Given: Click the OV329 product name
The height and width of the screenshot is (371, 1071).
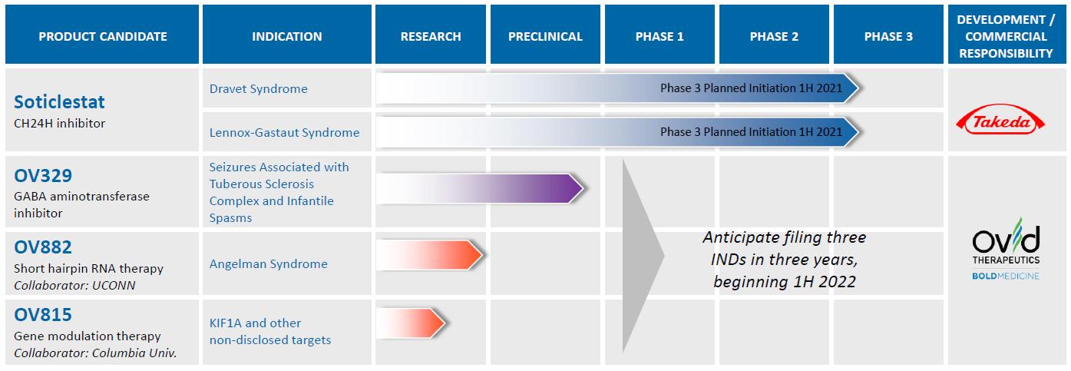Looking at the screenshot, I should coord(44,177).
